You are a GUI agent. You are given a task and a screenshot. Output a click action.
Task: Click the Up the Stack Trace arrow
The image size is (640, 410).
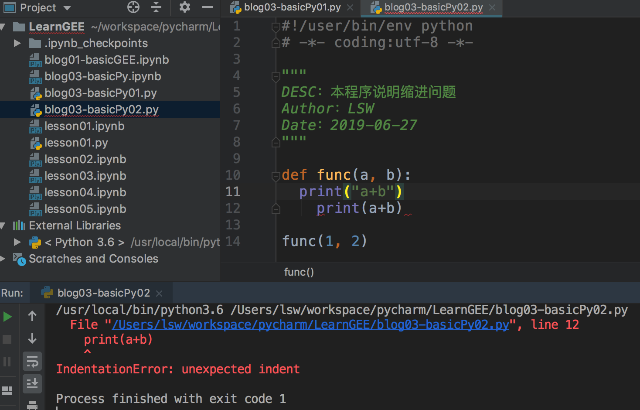tap(32, 316)
